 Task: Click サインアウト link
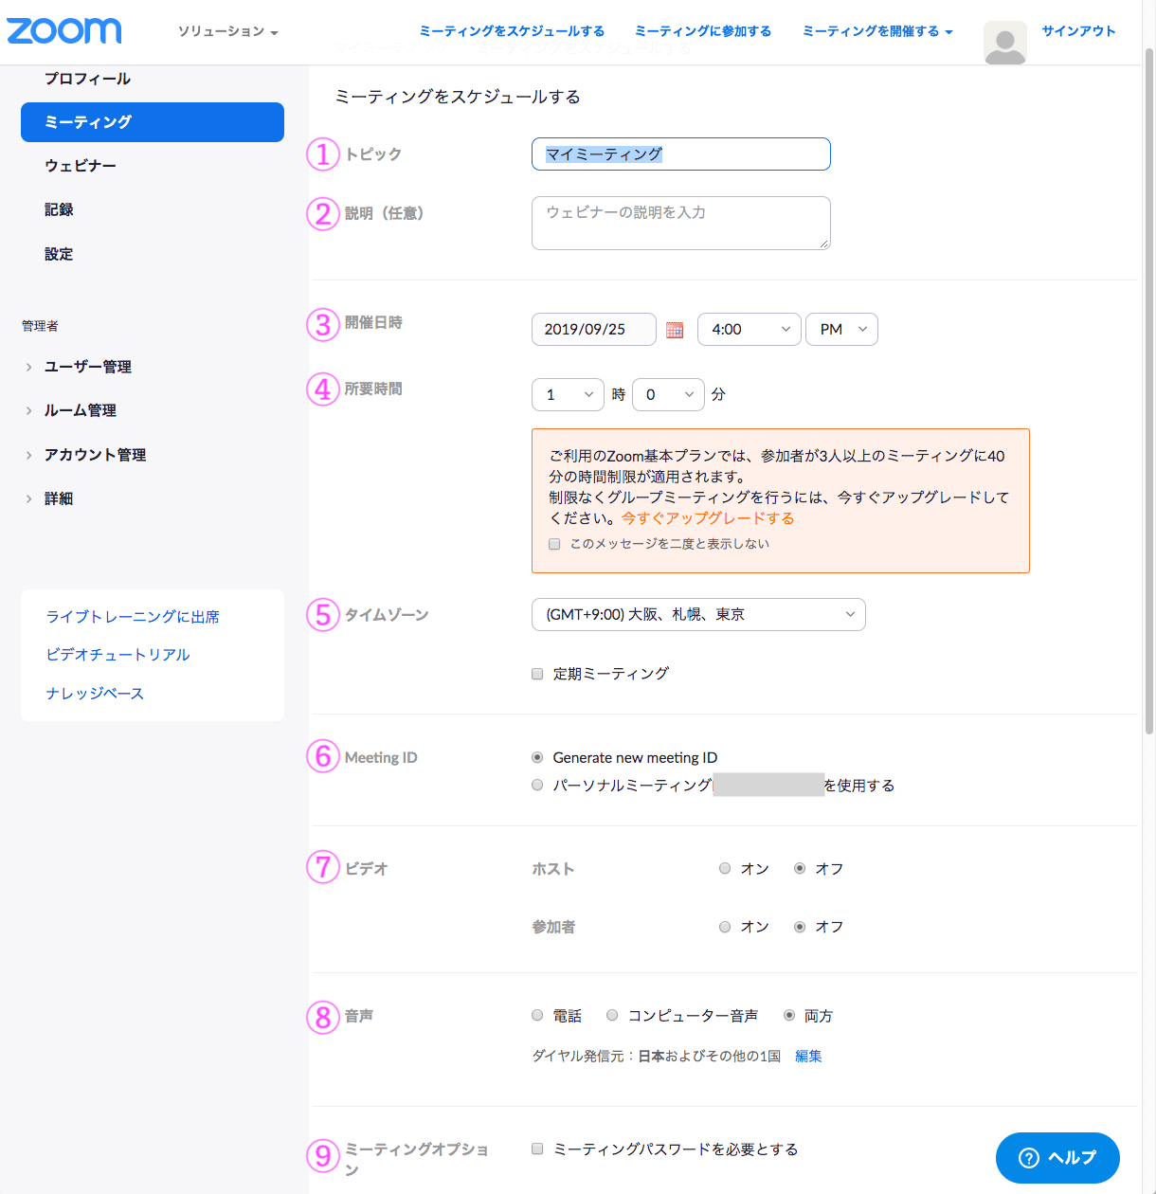(1078, 31)
